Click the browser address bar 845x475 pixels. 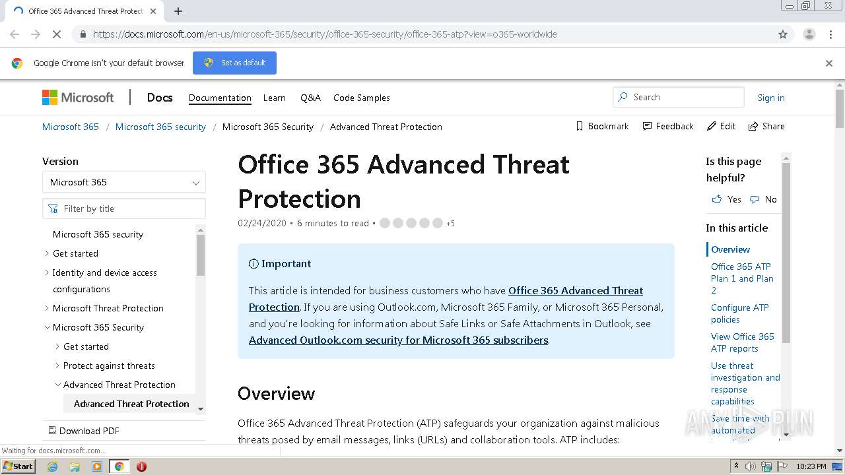pos(422,34)
